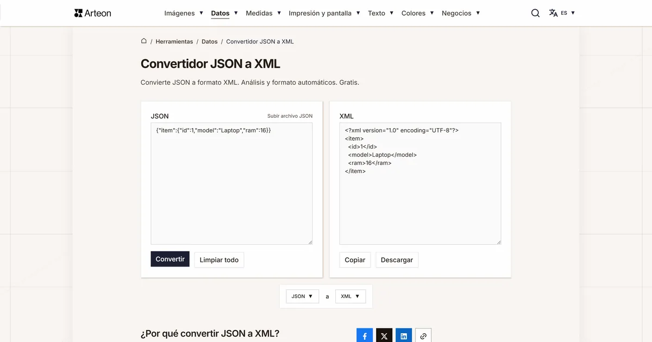Screen dimensions: 652x342
Task: Click the Convertidor JSON a XML heading
Action: [210, 64]
